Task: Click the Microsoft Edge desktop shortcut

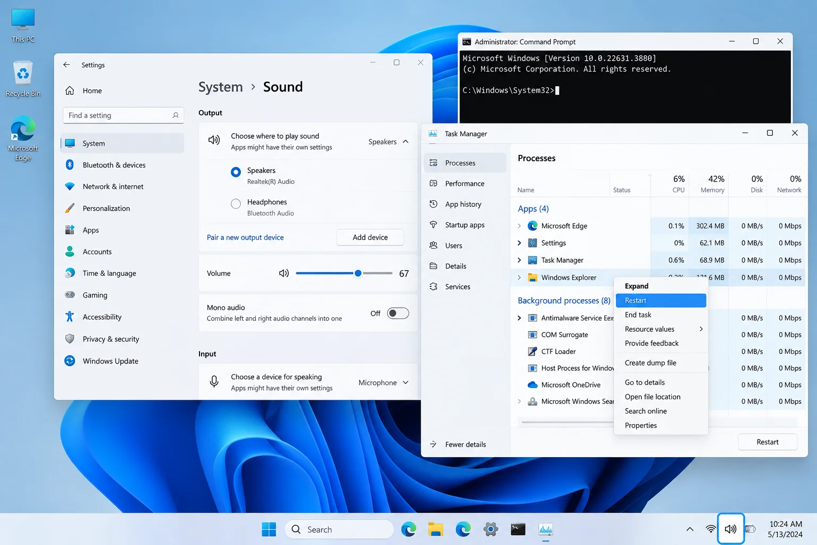Action: click(23, 138)
